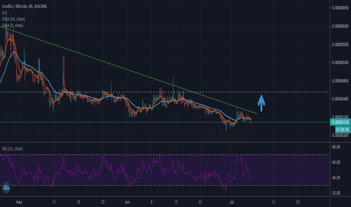
Task: Click the 22 date label on time axis
Action: tap(200, 202)
